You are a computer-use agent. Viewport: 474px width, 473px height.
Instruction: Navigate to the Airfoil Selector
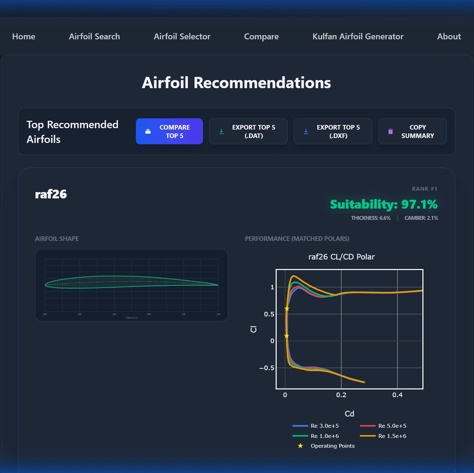click(x=182, y=36)
